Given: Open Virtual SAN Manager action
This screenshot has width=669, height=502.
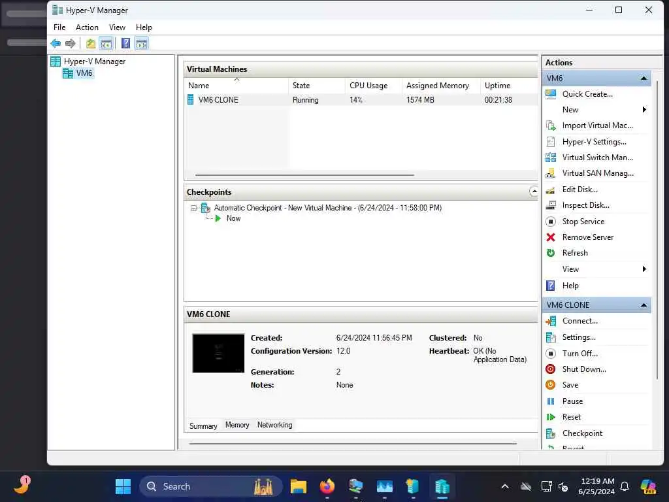Looking at the screenshot, I should coord(598,173).
